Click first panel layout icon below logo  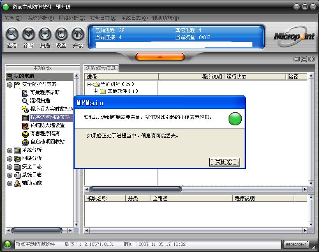297,59
